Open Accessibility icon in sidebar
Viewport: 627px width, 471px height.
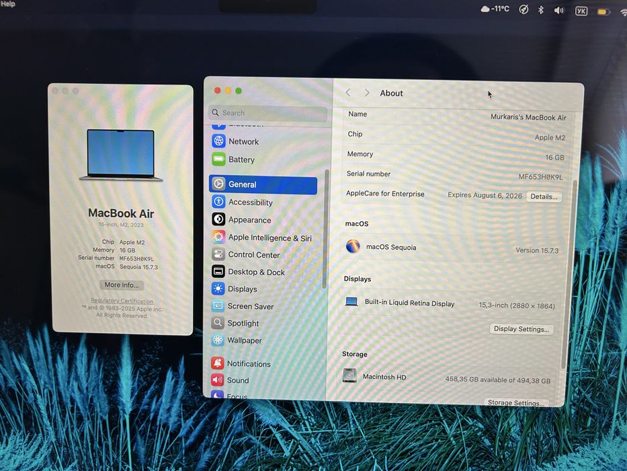[x=218, y=201]
